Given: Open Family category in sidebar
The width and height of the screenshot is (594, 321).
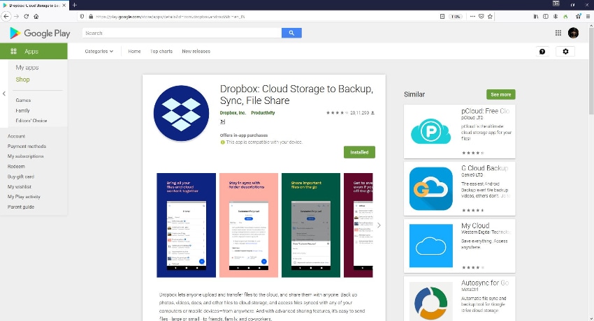Looking at the screenshot, I should [x=23, y=110].
